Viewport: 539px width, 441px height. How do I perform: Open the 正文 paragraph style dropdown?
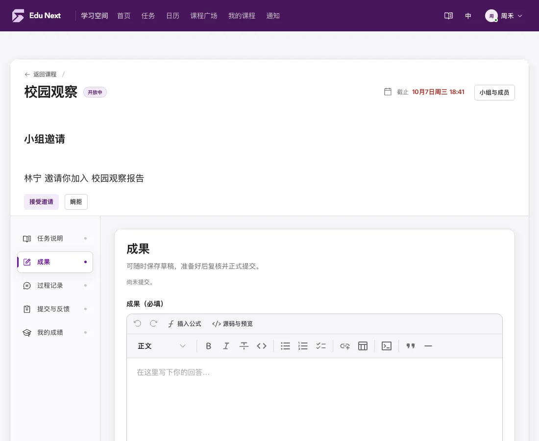(x=162, y=346)
